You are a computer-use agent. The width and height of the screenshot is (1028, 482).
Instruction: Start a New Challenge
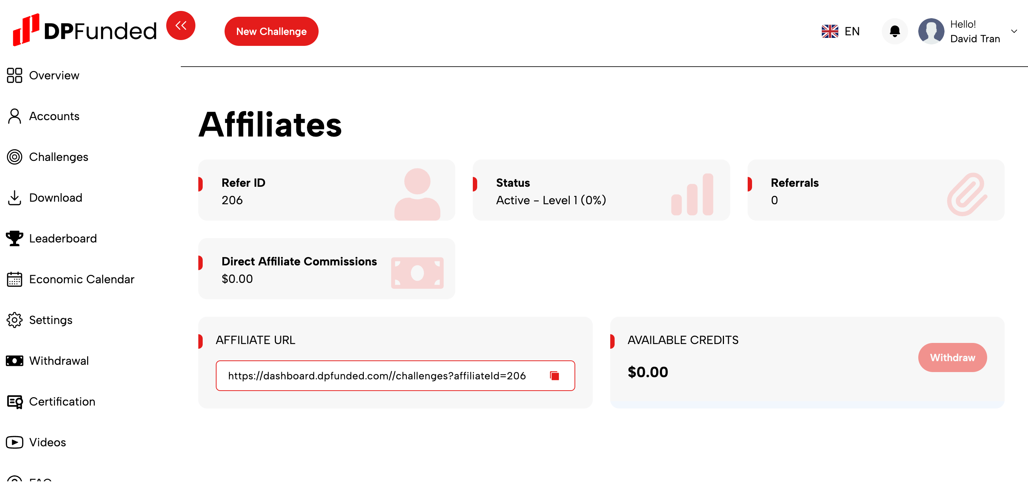[271, 31]
